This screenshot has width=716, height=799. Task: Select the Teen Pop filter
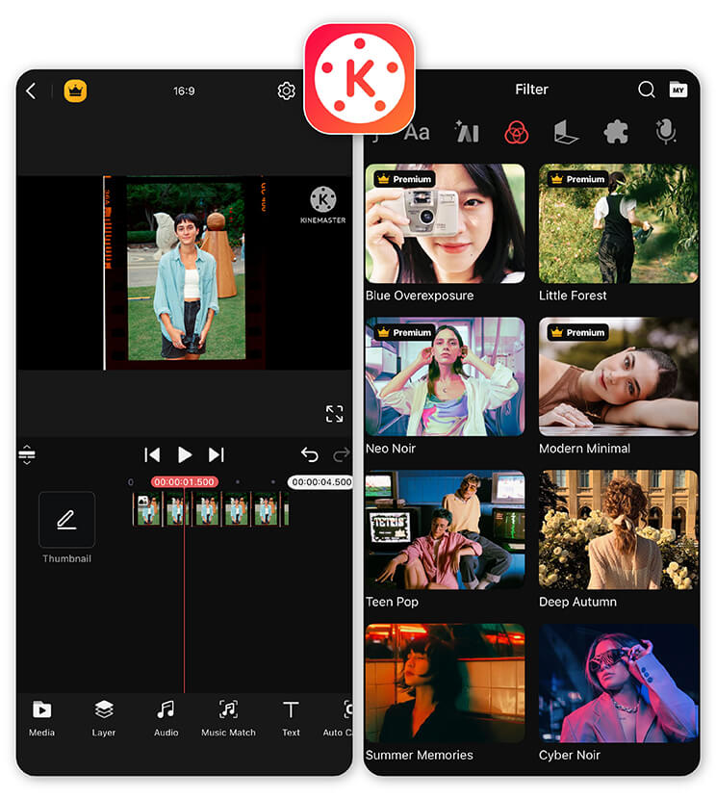(445, 530)
